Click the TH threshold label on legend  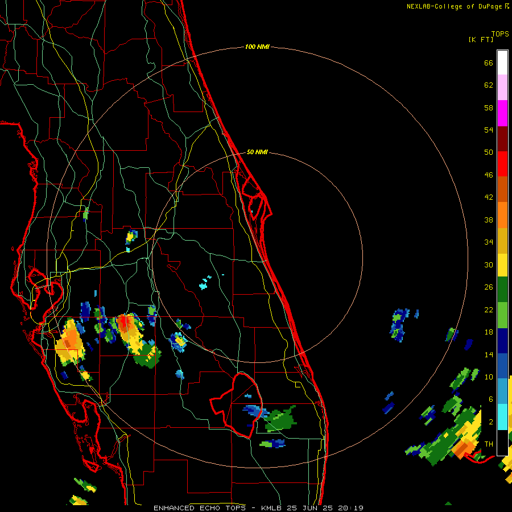tap(489, 444)
